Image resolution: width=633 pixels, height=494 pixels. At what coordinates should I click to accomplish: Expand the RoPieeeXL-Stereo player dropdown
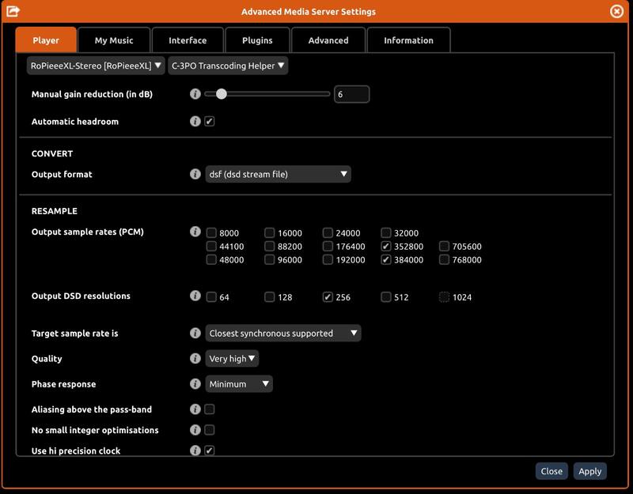coord(96,66)
